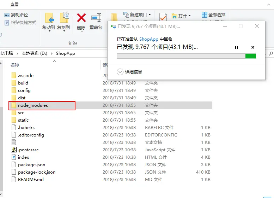Click 本地磁盘 (D:) in the breadcrumb

point(35,53)
